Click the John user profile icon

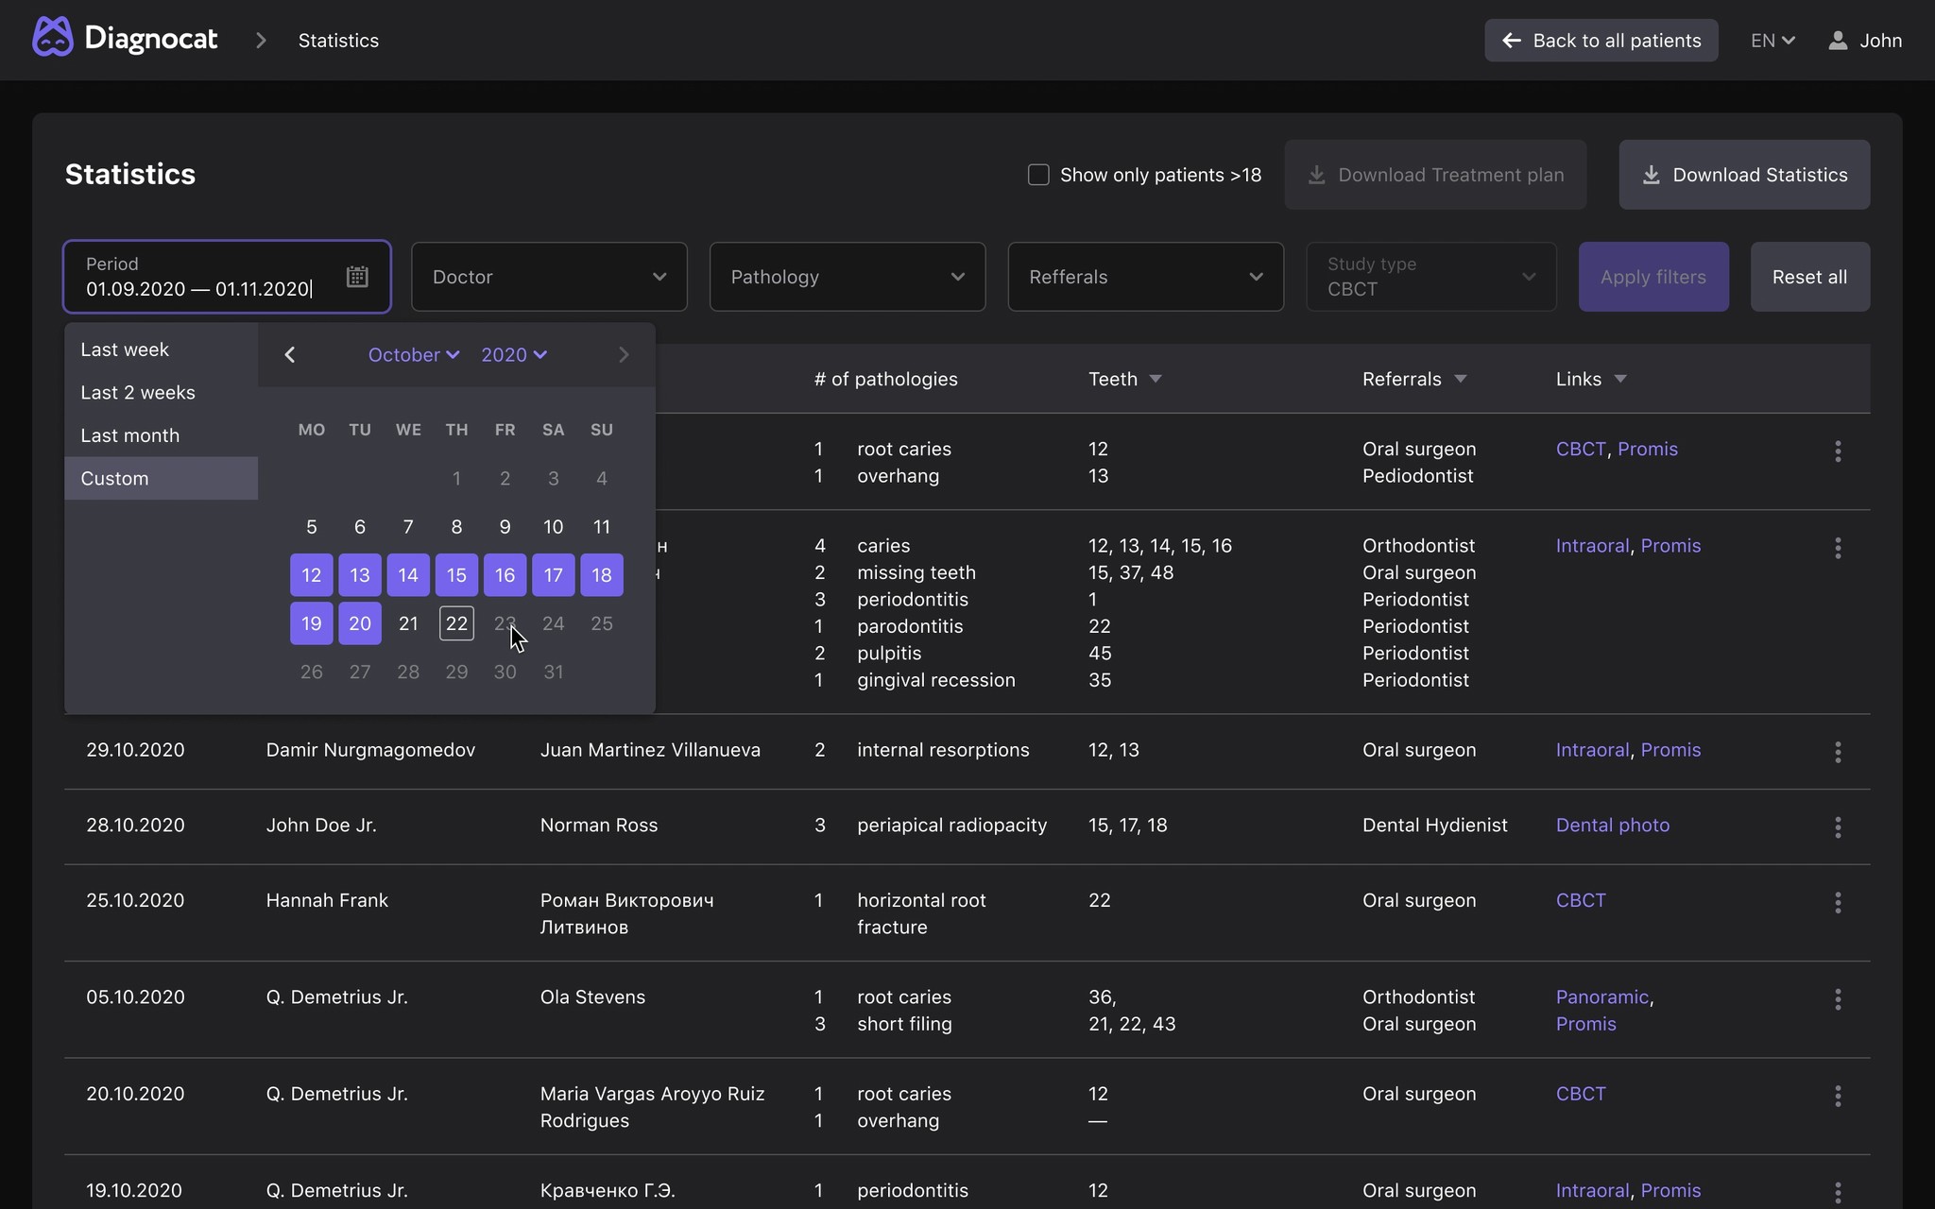pyautogui.click(x=1838, y=41)
